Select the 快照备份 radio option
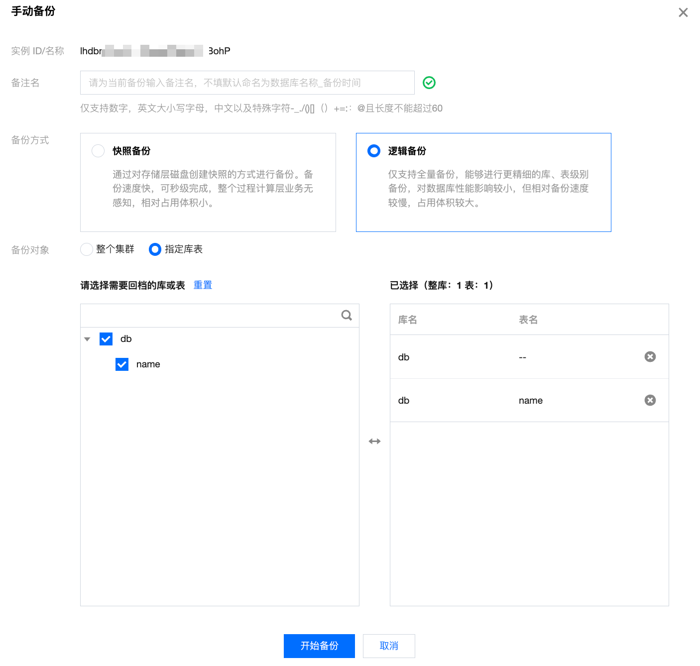 click(98, 151)
